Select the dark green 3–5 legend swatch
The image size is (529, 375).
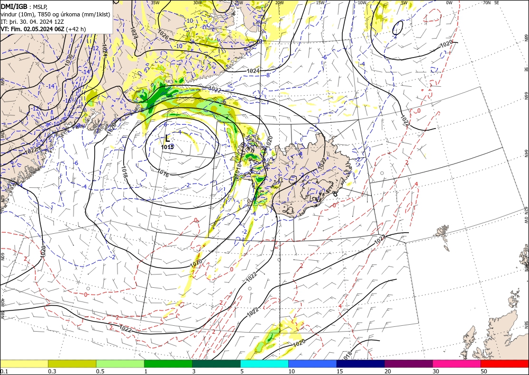click(x=216, y=363)
